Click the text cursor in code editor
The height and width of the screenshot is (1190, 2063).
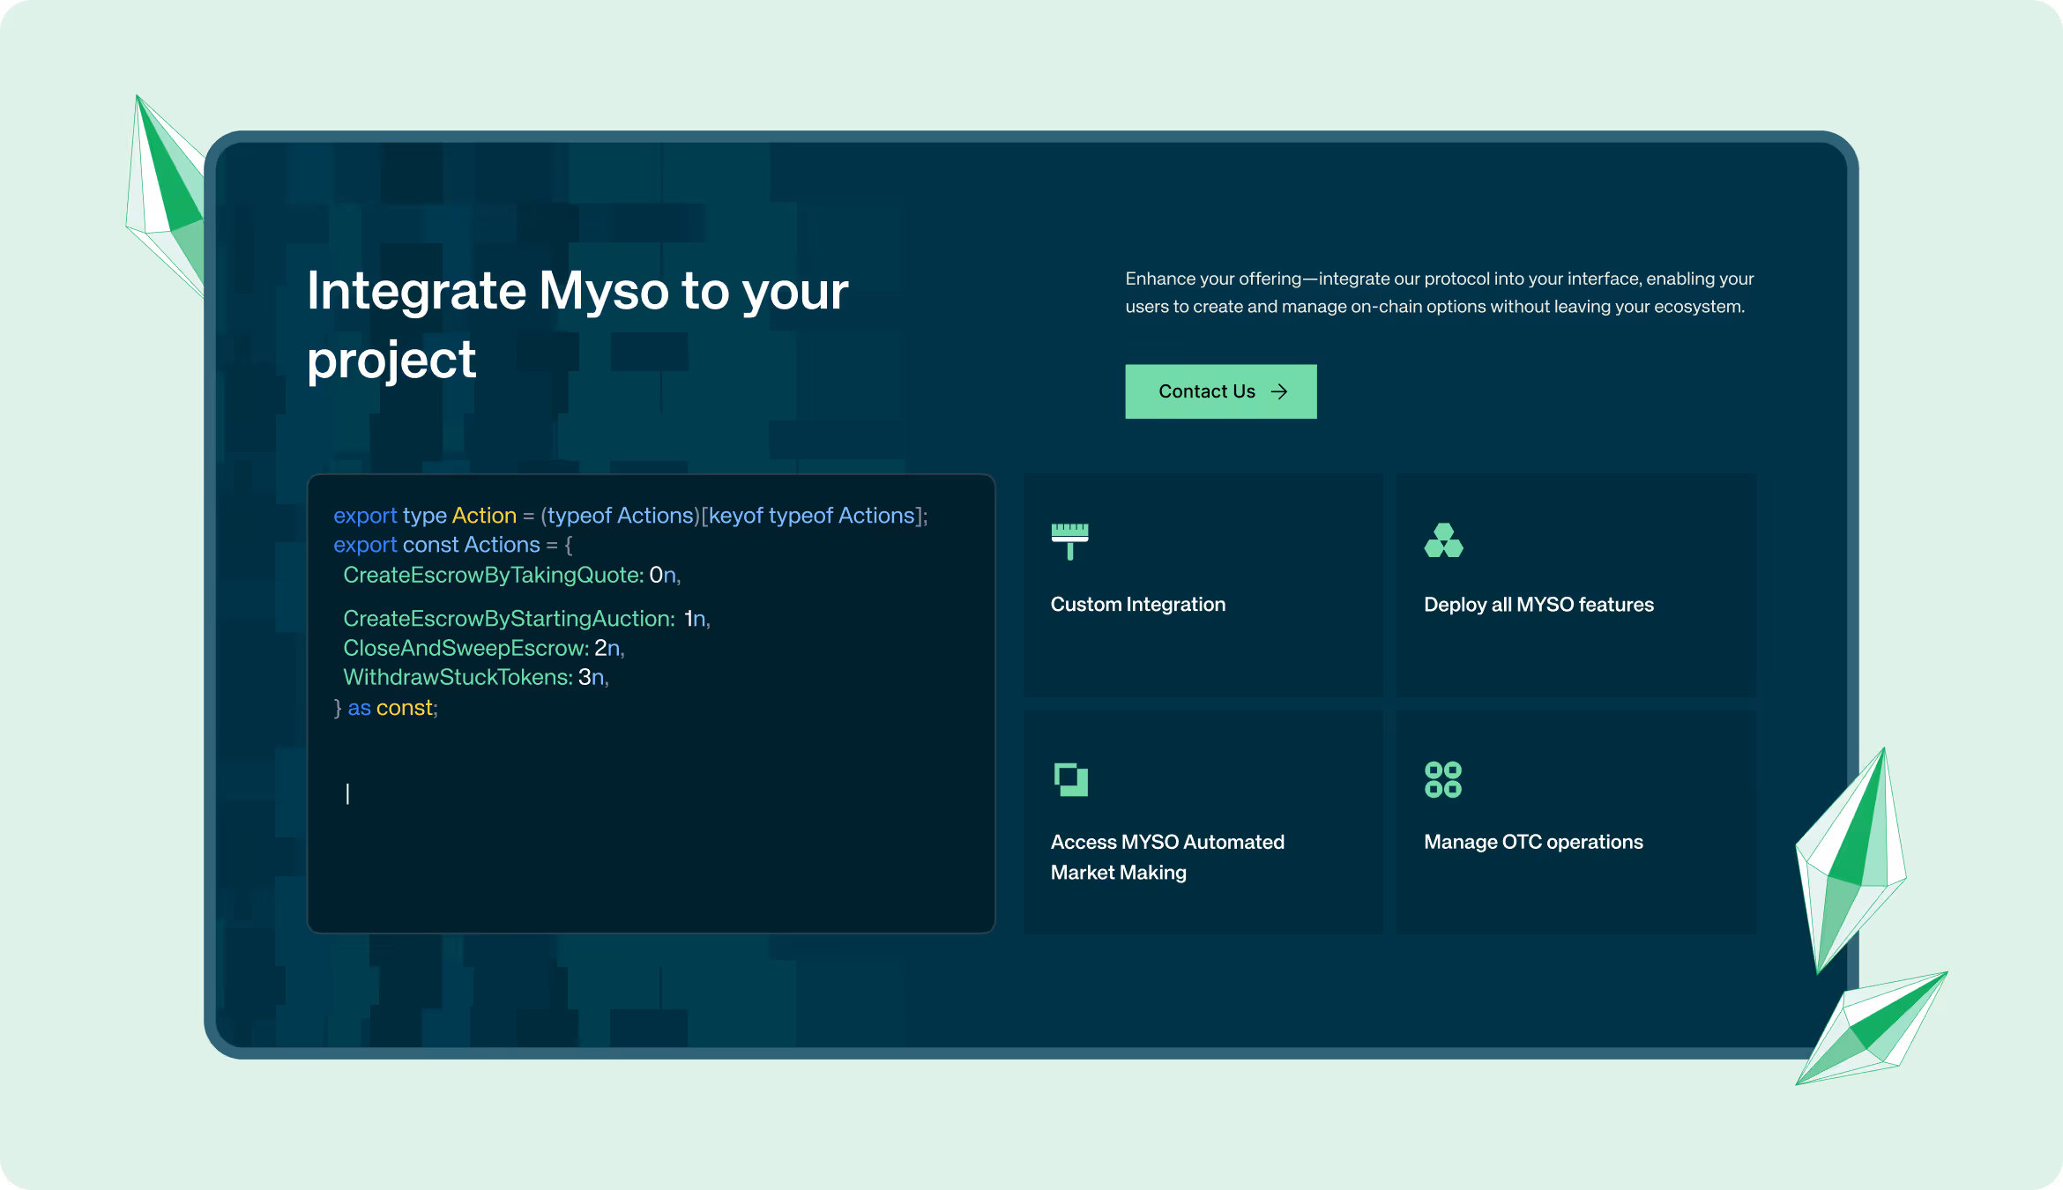coord(347,794)
